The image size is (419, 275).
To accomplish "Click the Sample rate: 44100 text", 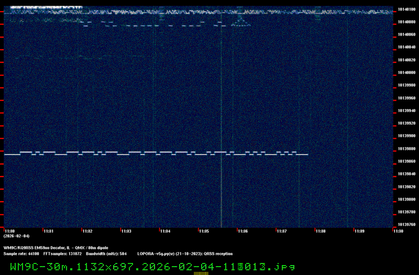I will pyautogui.click(x=21, y=254).
